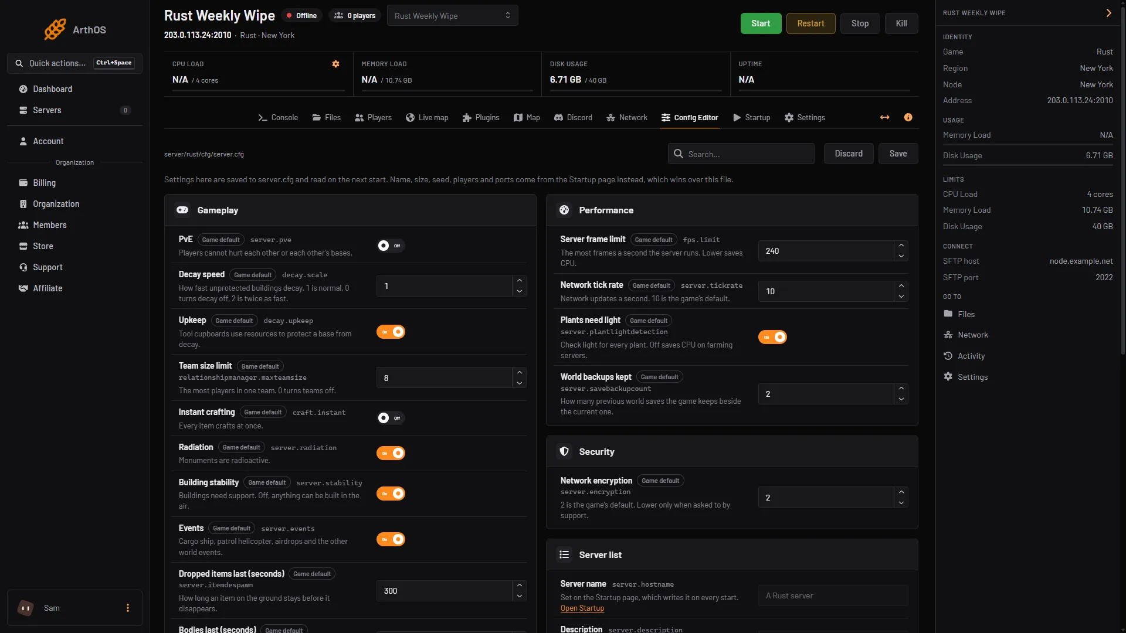Turn off the Events toggle
Viewport: 1126px width, 633px height.
(391, 539)
